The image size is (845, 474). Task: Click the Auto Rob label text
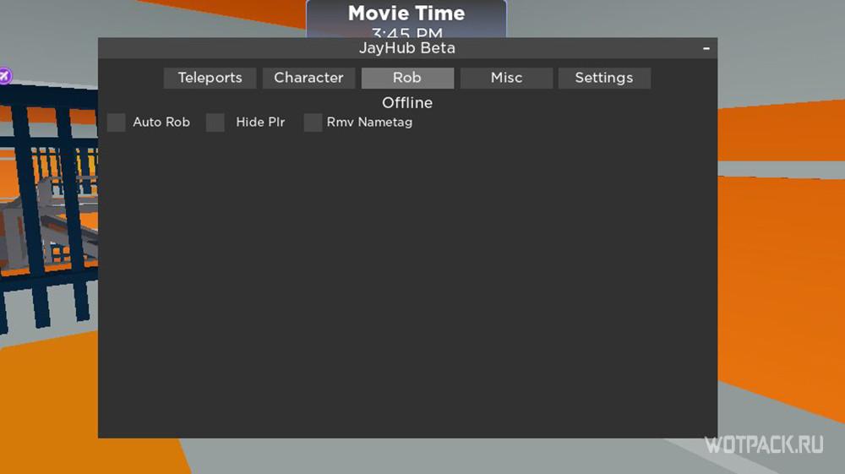[x=161, y=123]
